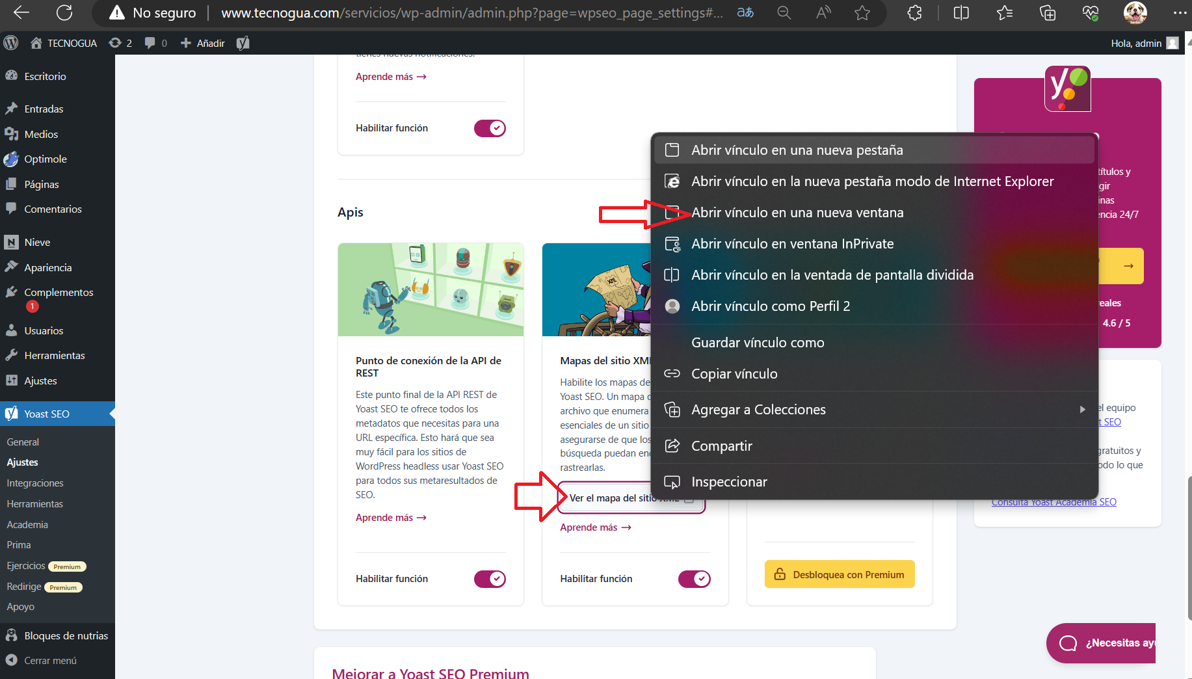Choose open link in split screen window
1192x679 pixels.
point(874,275)
